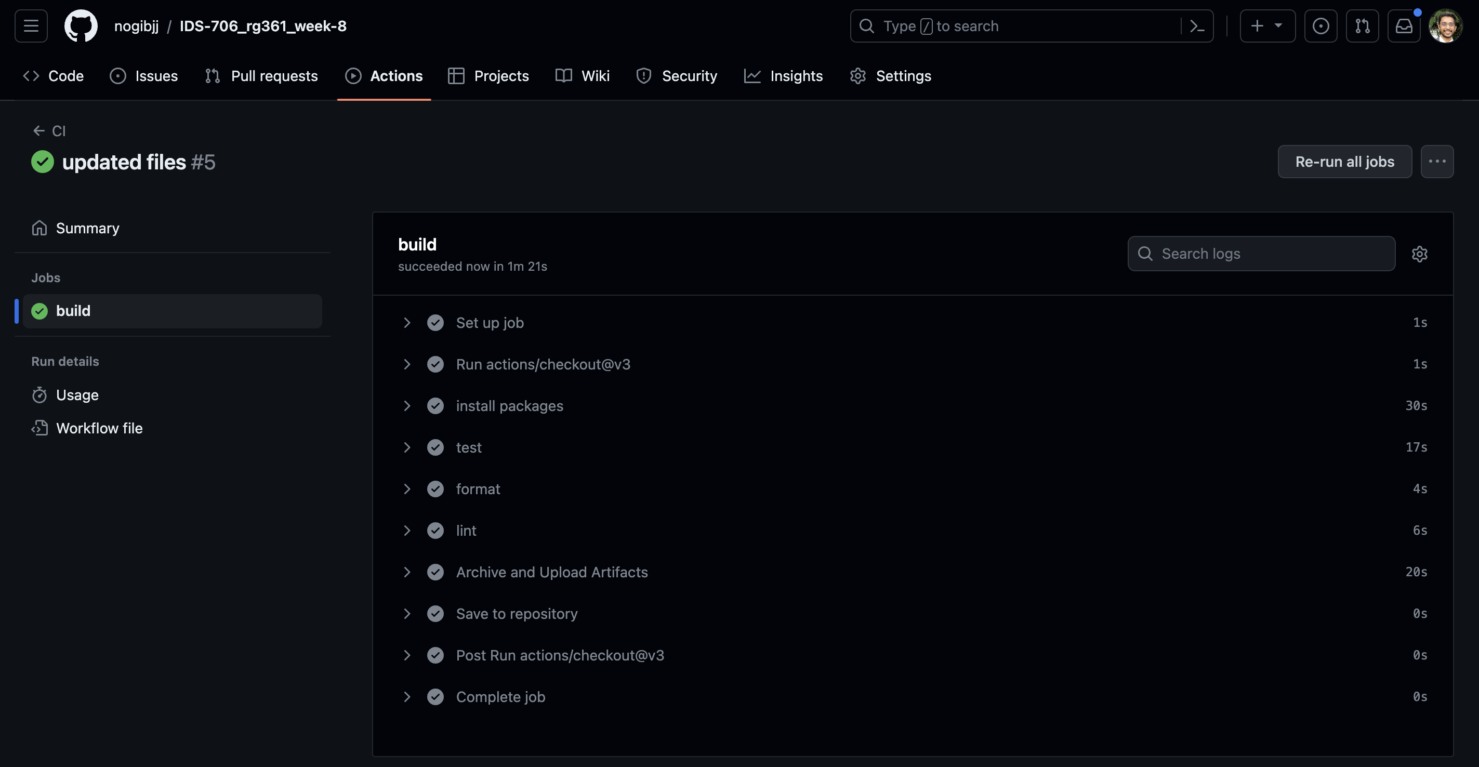1479x767 pixels.
Task: Open the Workflow file link
Action: point(99,428)
